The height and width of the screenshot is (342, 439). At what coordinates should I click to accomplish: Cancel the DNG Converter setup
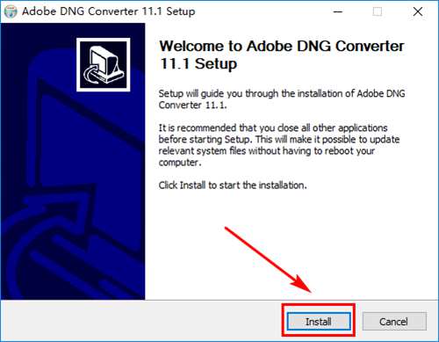click(x=394, y=321)
